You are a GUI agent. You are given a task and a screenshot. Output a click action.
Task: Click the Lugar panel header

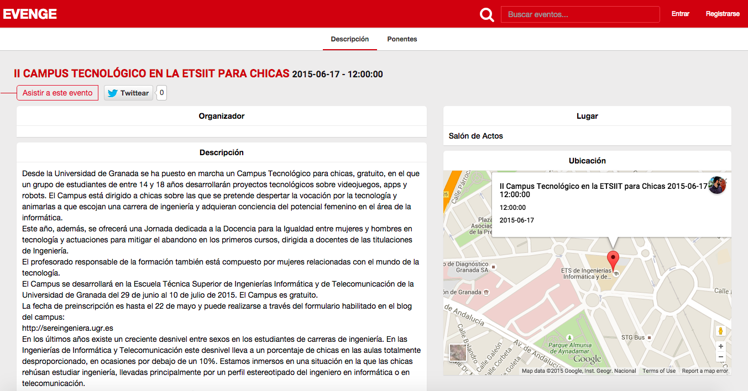(x=587, y=116)
